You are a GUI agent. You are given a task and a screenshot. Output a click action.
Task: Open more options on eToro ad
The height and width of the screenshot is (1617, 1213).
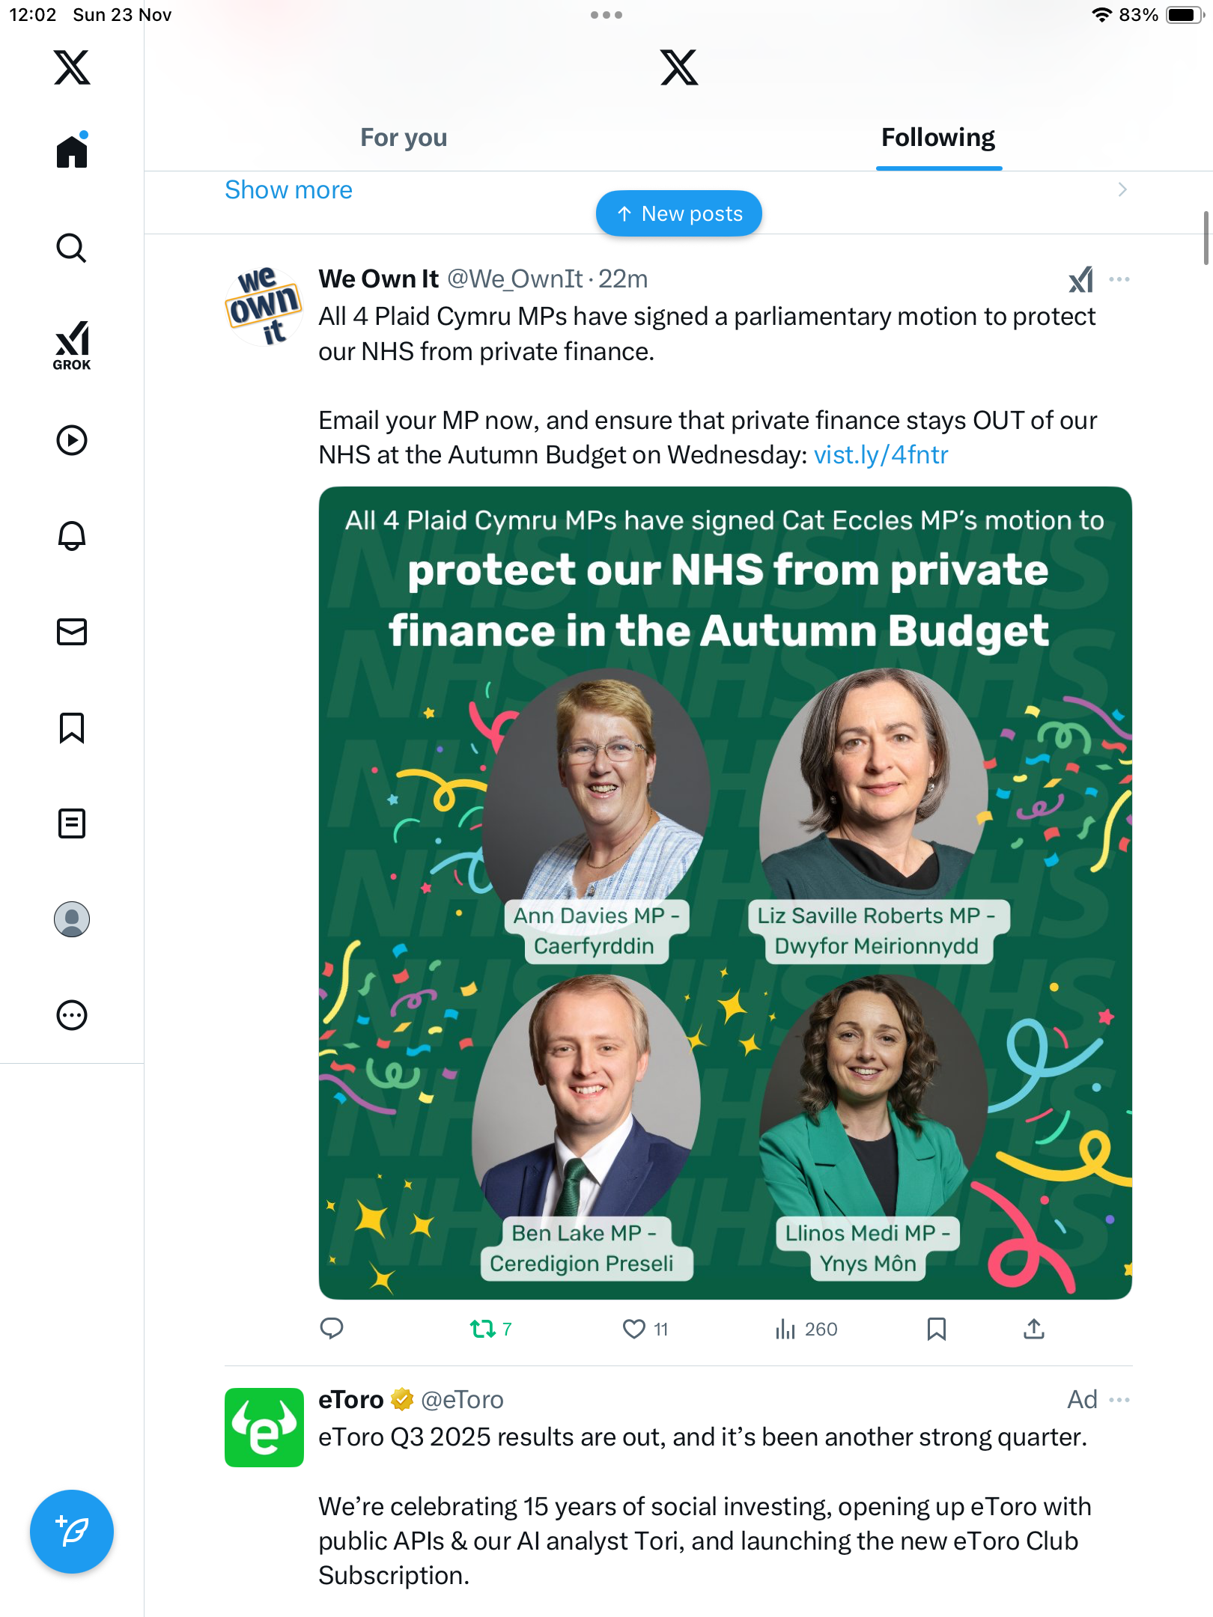coord(1119,1399)
